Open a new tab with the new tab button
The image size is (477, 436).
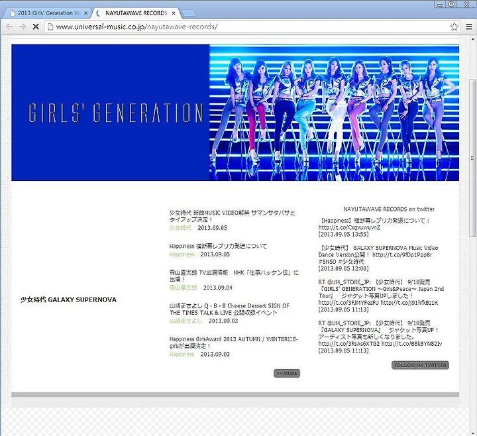point(188,13)
